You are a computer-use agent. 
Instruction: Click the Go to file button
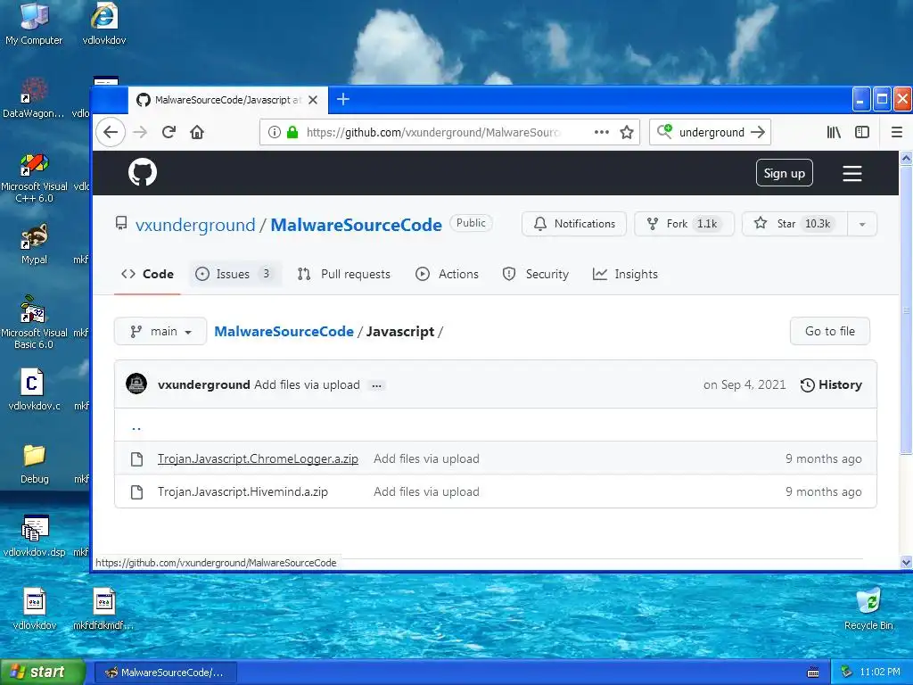coord(830,332)
